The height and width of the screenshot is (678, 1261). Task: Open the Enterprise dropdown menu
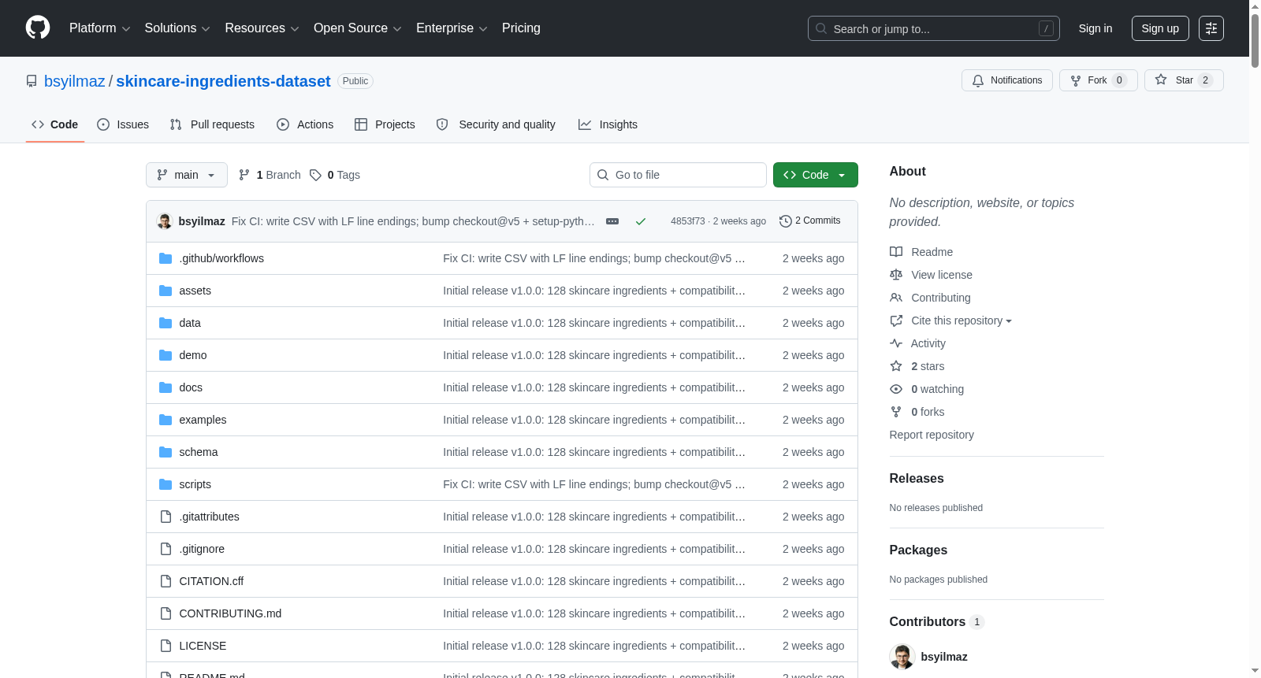[x=452, y=28]
